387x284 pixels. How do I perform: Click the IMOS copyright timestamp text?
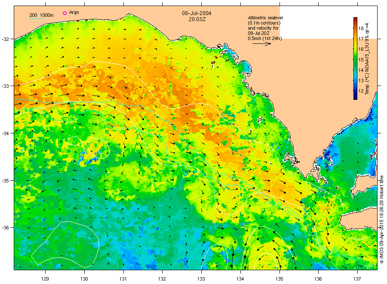pyautogui.click(x=381, y=219)
